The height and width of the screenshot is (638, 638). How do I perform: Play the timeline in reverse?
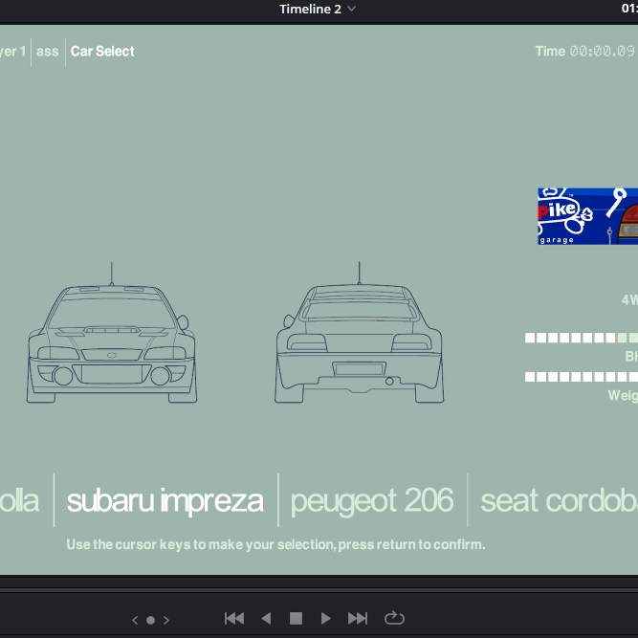(x=266, y=619)
